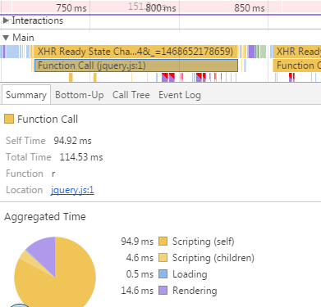Viewport: 321px width, 307px height.
Task: Click the second XHR Ready event on the right
Action: 297,52
